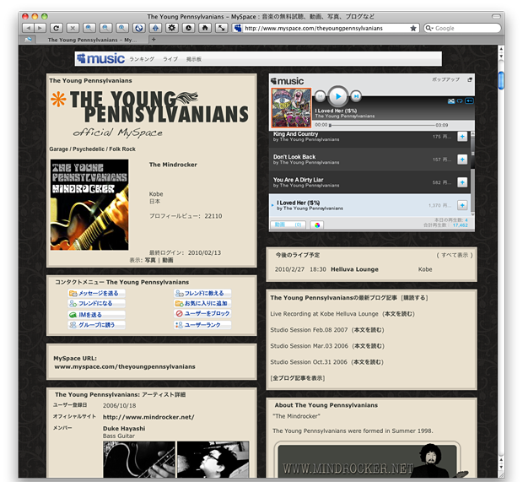The width and height of the screenshot is (523, 482).
Task: Bookmark the page with the star icon
Action: (413, 29)
